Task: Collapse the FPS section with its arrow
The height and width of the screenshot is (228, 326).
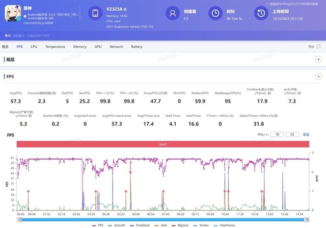Action: (318, 77)
